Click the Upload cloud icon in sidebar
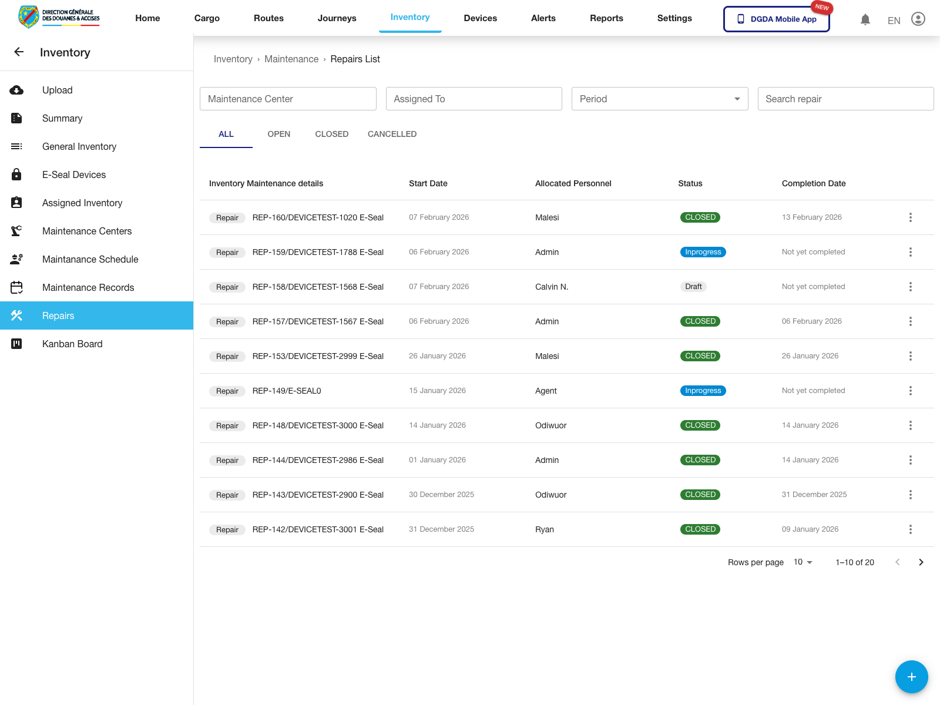The image size is (940, 705). (x=16, y=90)
